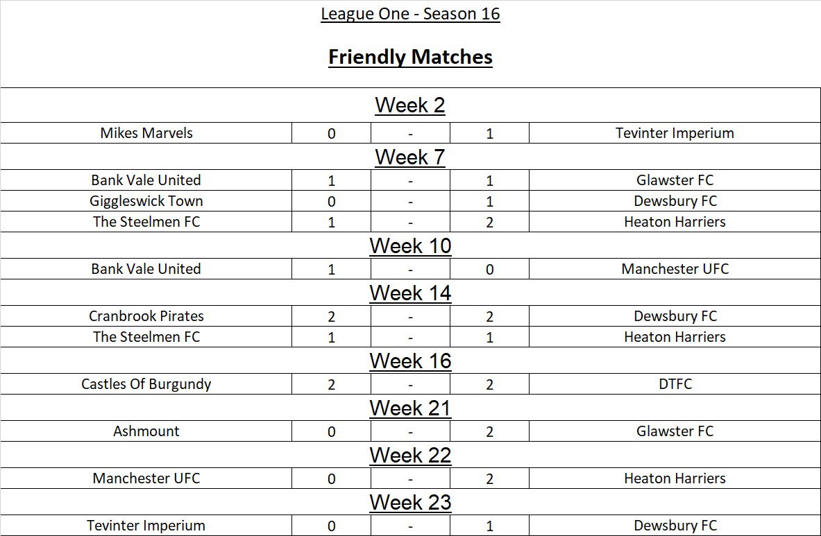
Task: Click the "League One - Season 16" title
Action: (x=410, y=15)
